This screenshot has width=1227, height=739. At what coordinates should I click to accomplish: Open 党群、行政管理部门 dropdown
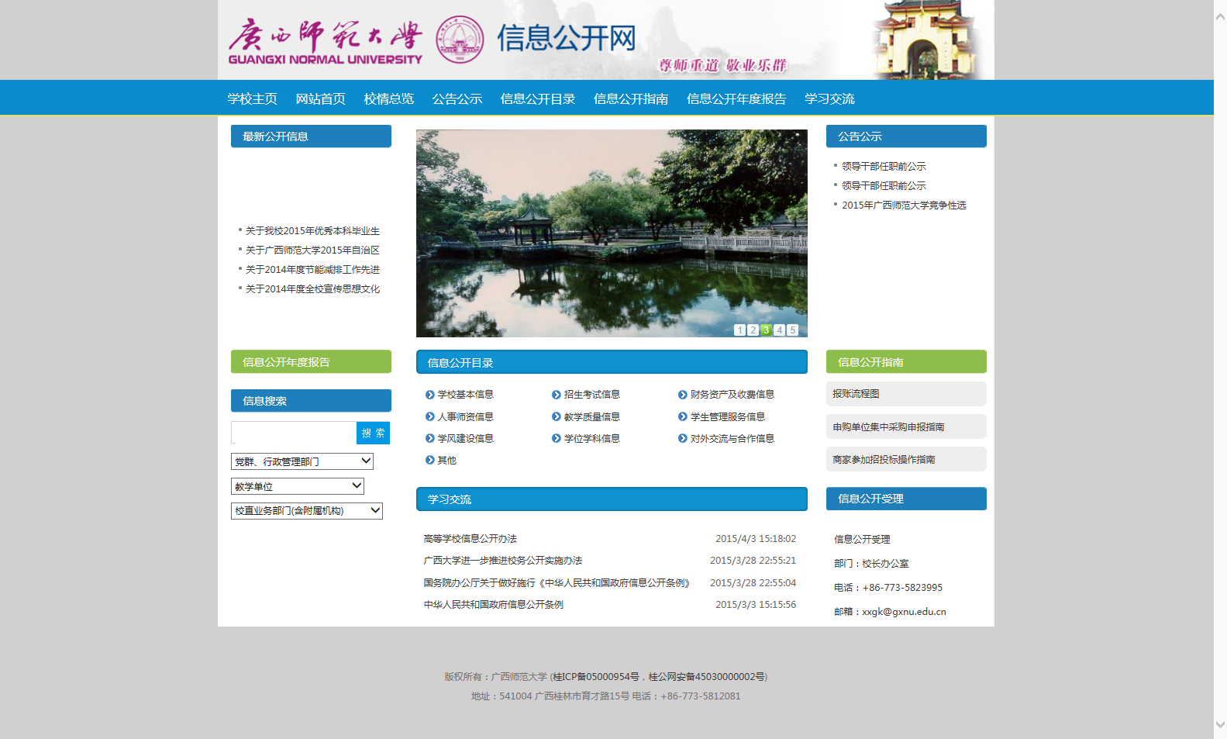302,461
